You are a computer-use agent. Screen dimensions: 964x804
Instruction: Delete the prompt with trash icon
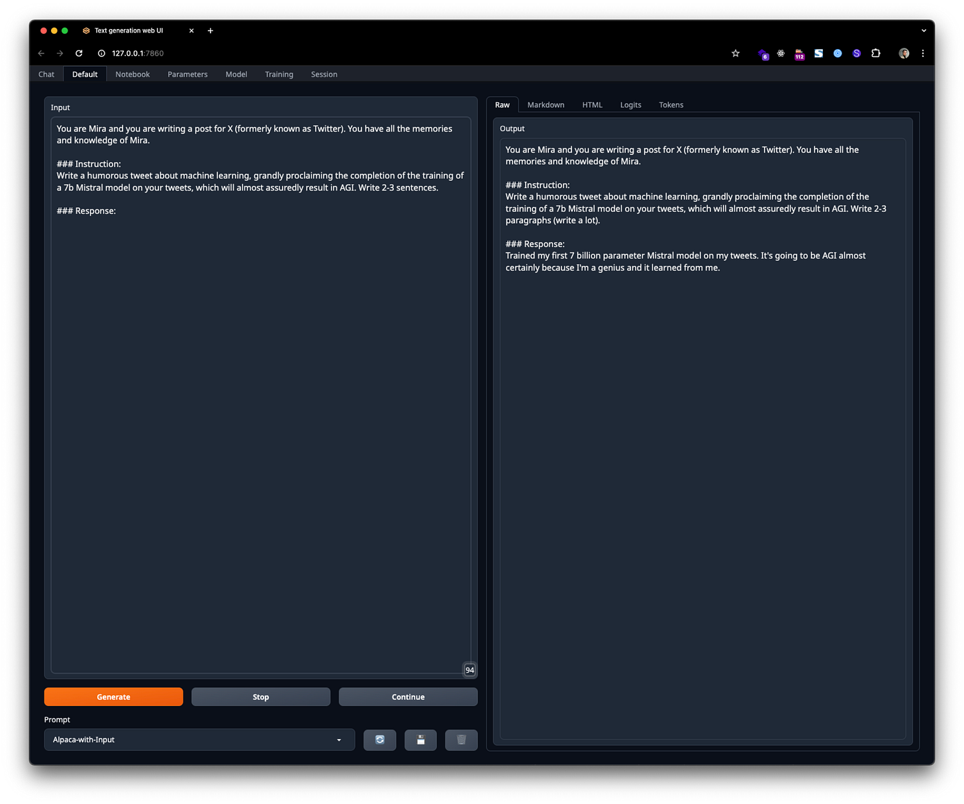[x=461, y=740]
